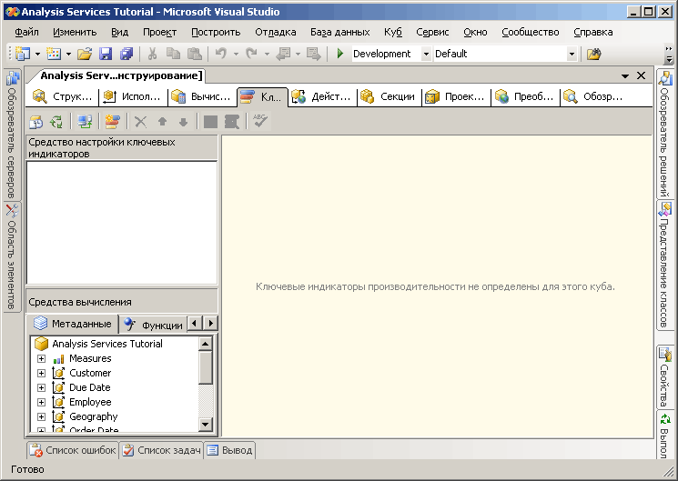The width and height of the screenshot is (678, 481).
Task: Open the Вывод output panel
Action: (229, 450)
